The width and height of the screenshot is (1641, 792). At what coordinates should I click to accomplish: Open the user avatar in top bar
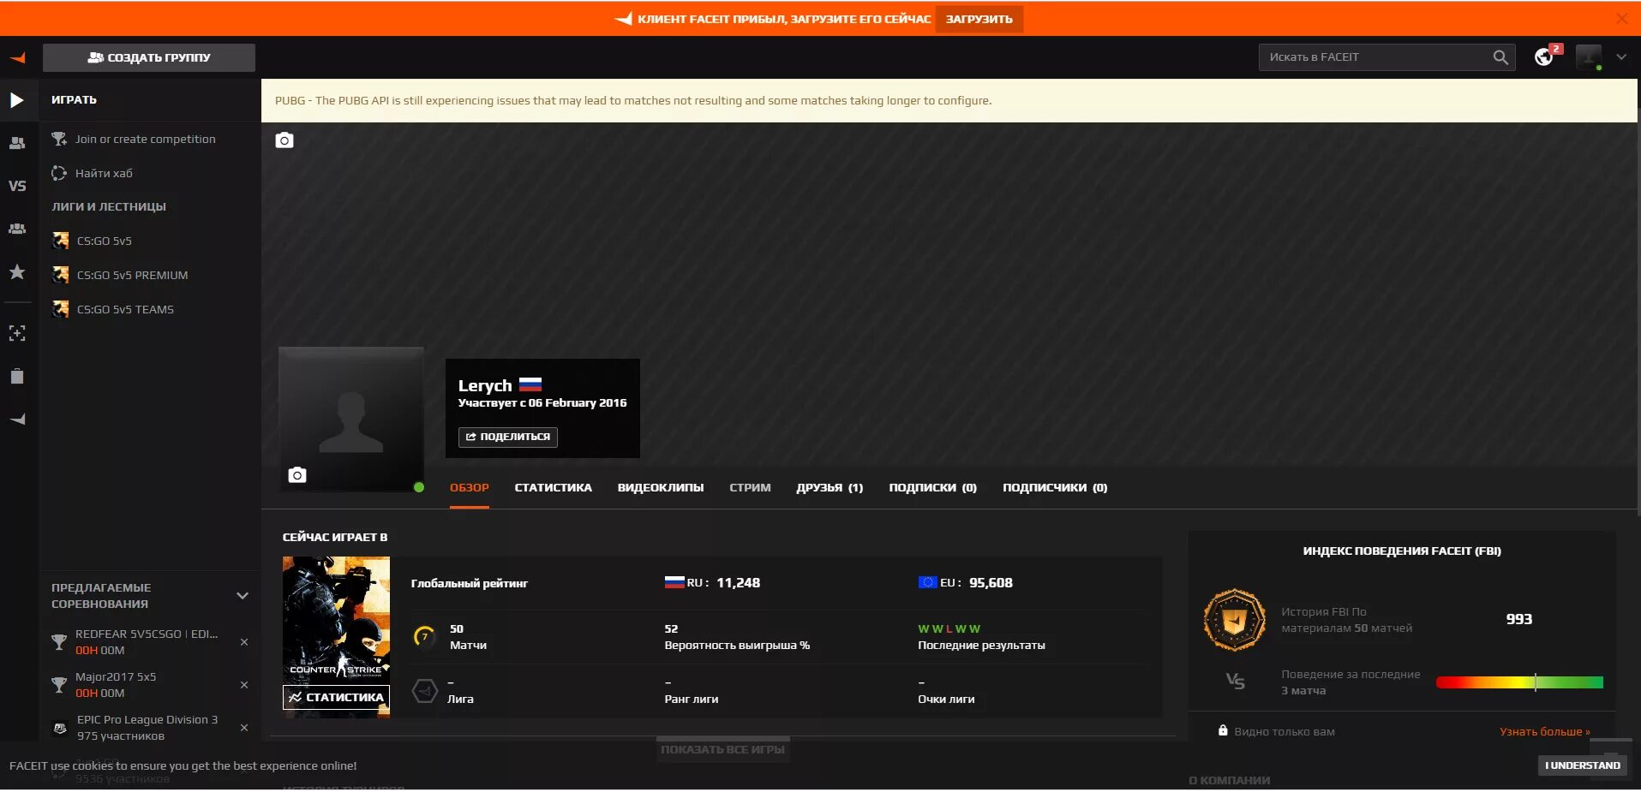coord(1589,57)
